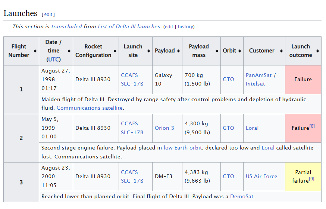Image resolution: width=326 pixels, height=209 pixels.
Task: Open CCAFS SLC-17B link in flight 3 row
Action: pos(132,176)
